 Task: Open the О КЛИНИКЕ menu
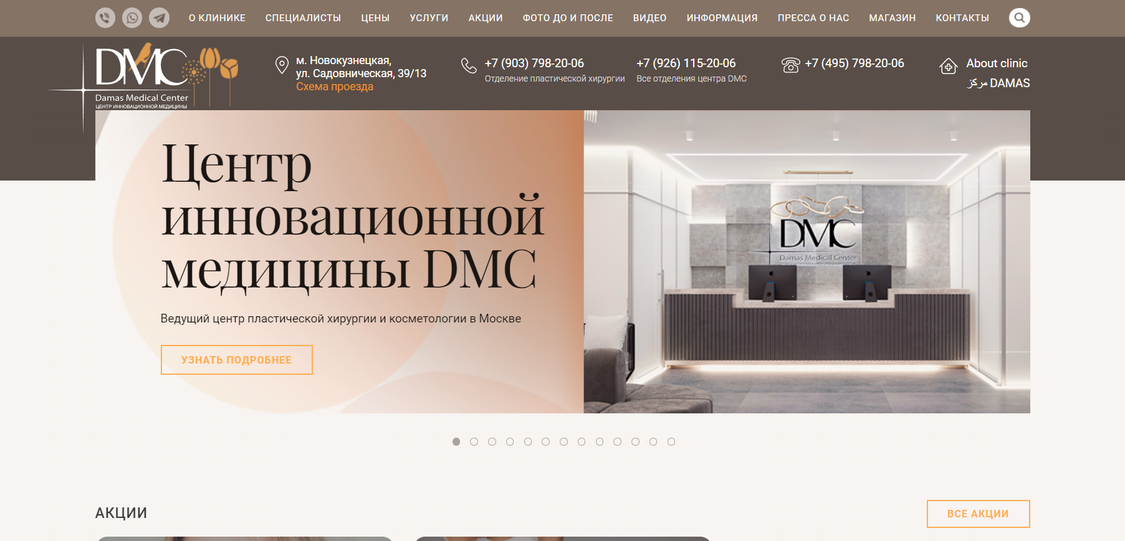click(217, 18)
